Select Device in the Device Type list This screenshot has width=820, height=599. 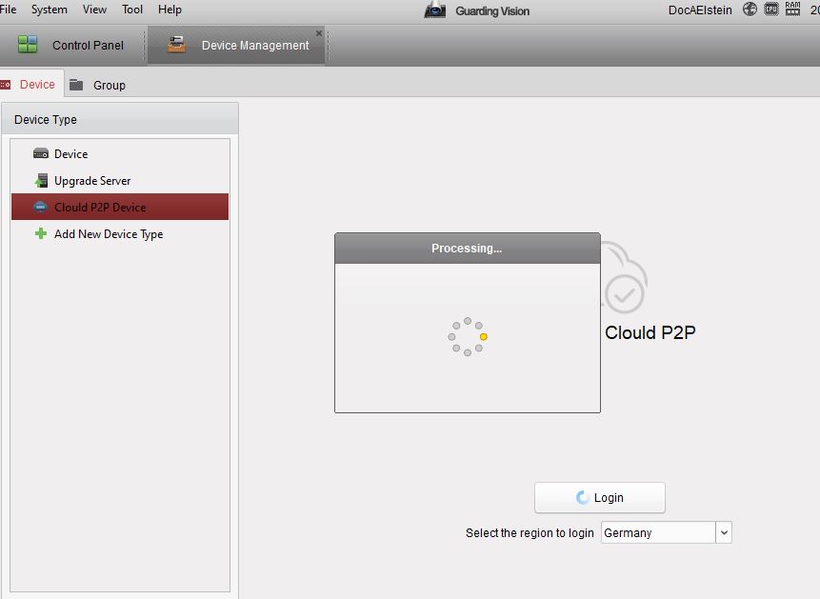tap(120, 154)
